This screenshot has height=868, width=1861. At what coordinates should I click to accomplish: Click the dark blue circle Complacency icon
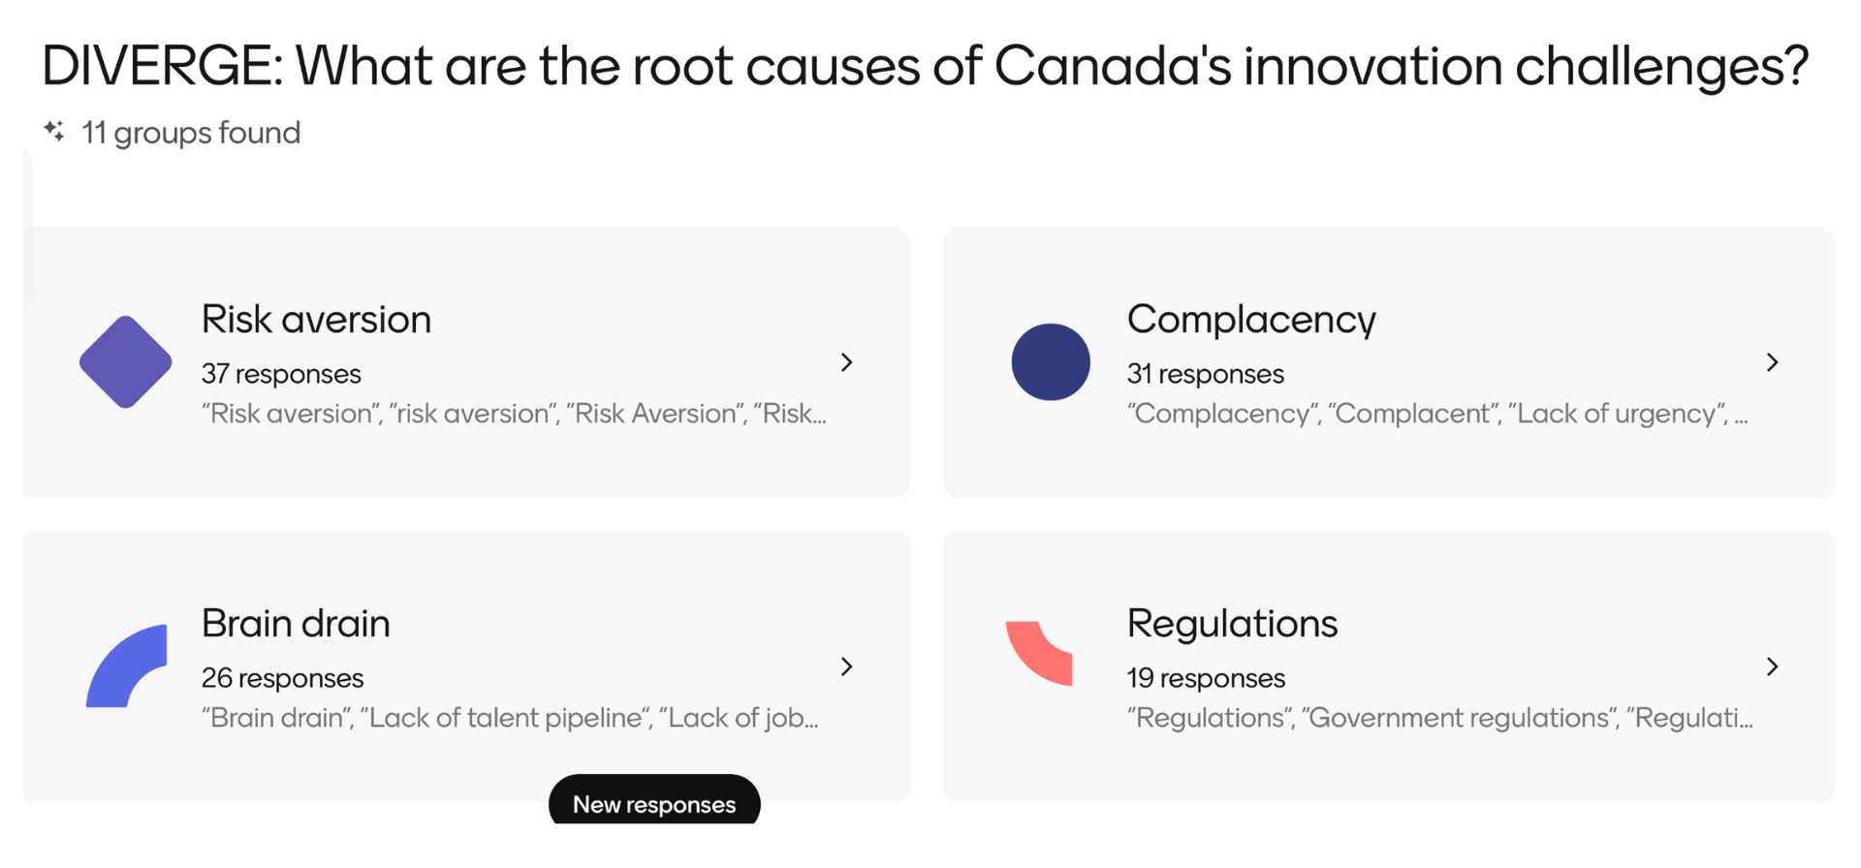click(1051, 362)
